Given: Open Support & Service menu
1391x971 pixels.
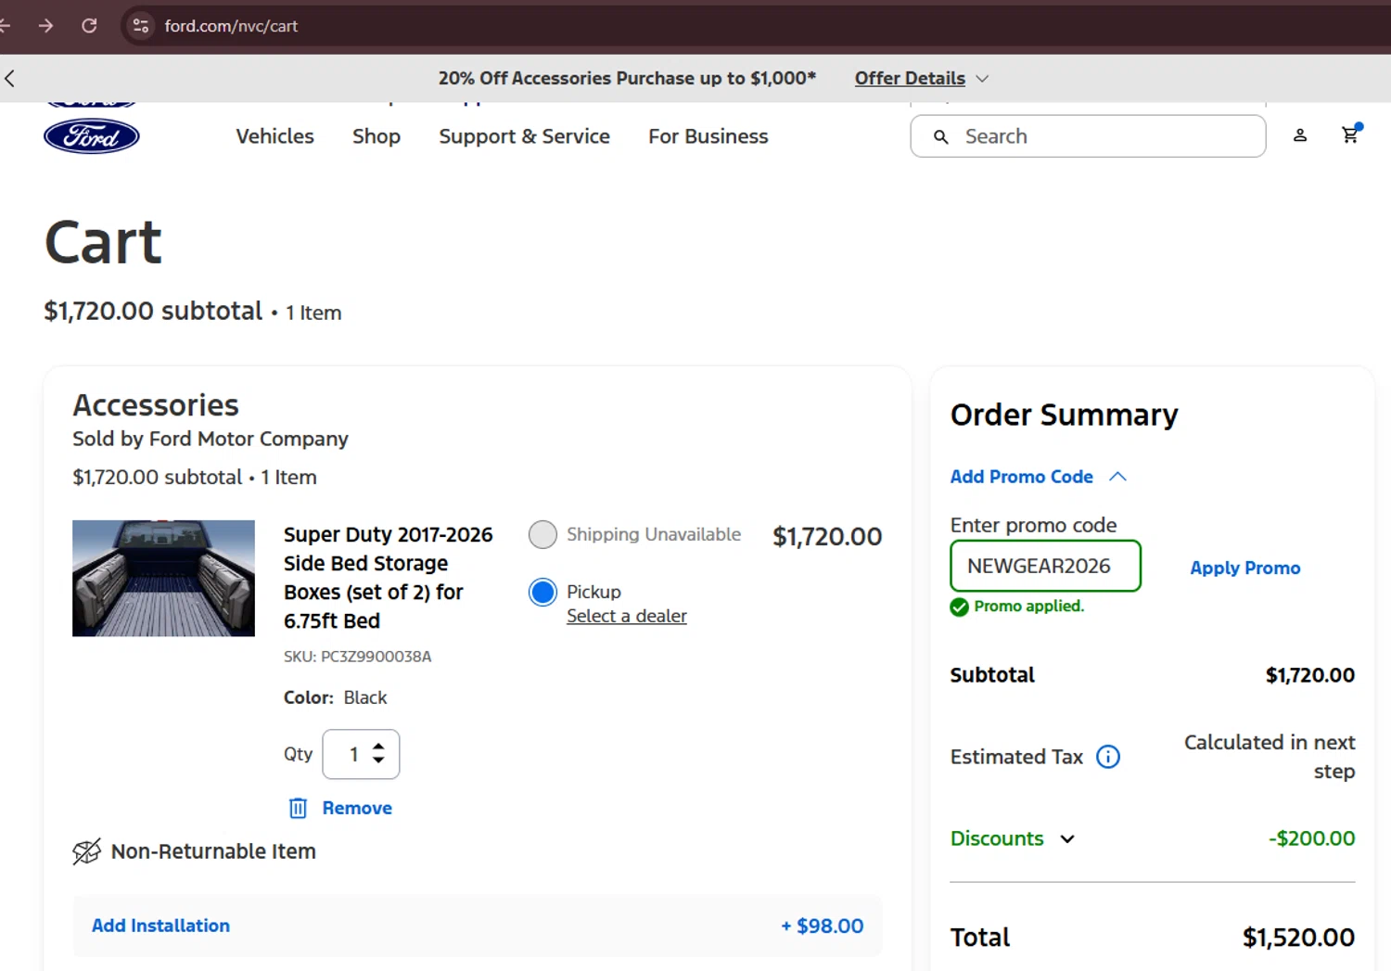Looking at the screenshot, I should tap(524, 136).
